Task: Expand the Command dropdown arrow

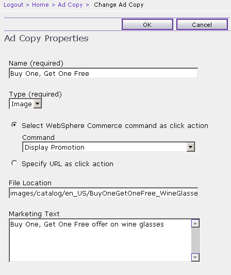Action: point(190,147)
